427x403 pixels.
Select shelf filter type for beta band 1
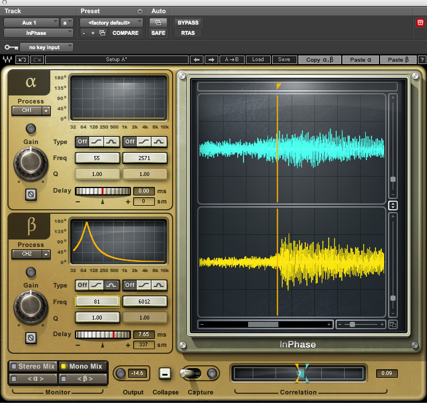point(97,285)
